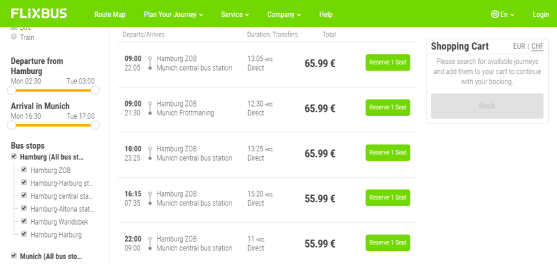Open the Route Map page
Image resolution: width=557 pixels, height=264 pixels.
[x=110, y=14]
